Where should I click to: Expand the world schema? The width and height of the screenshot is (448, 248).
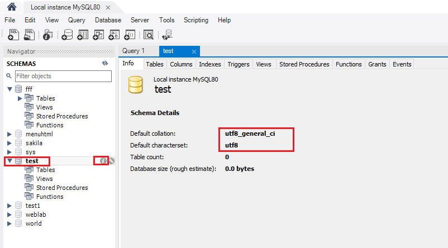[9, 223]
